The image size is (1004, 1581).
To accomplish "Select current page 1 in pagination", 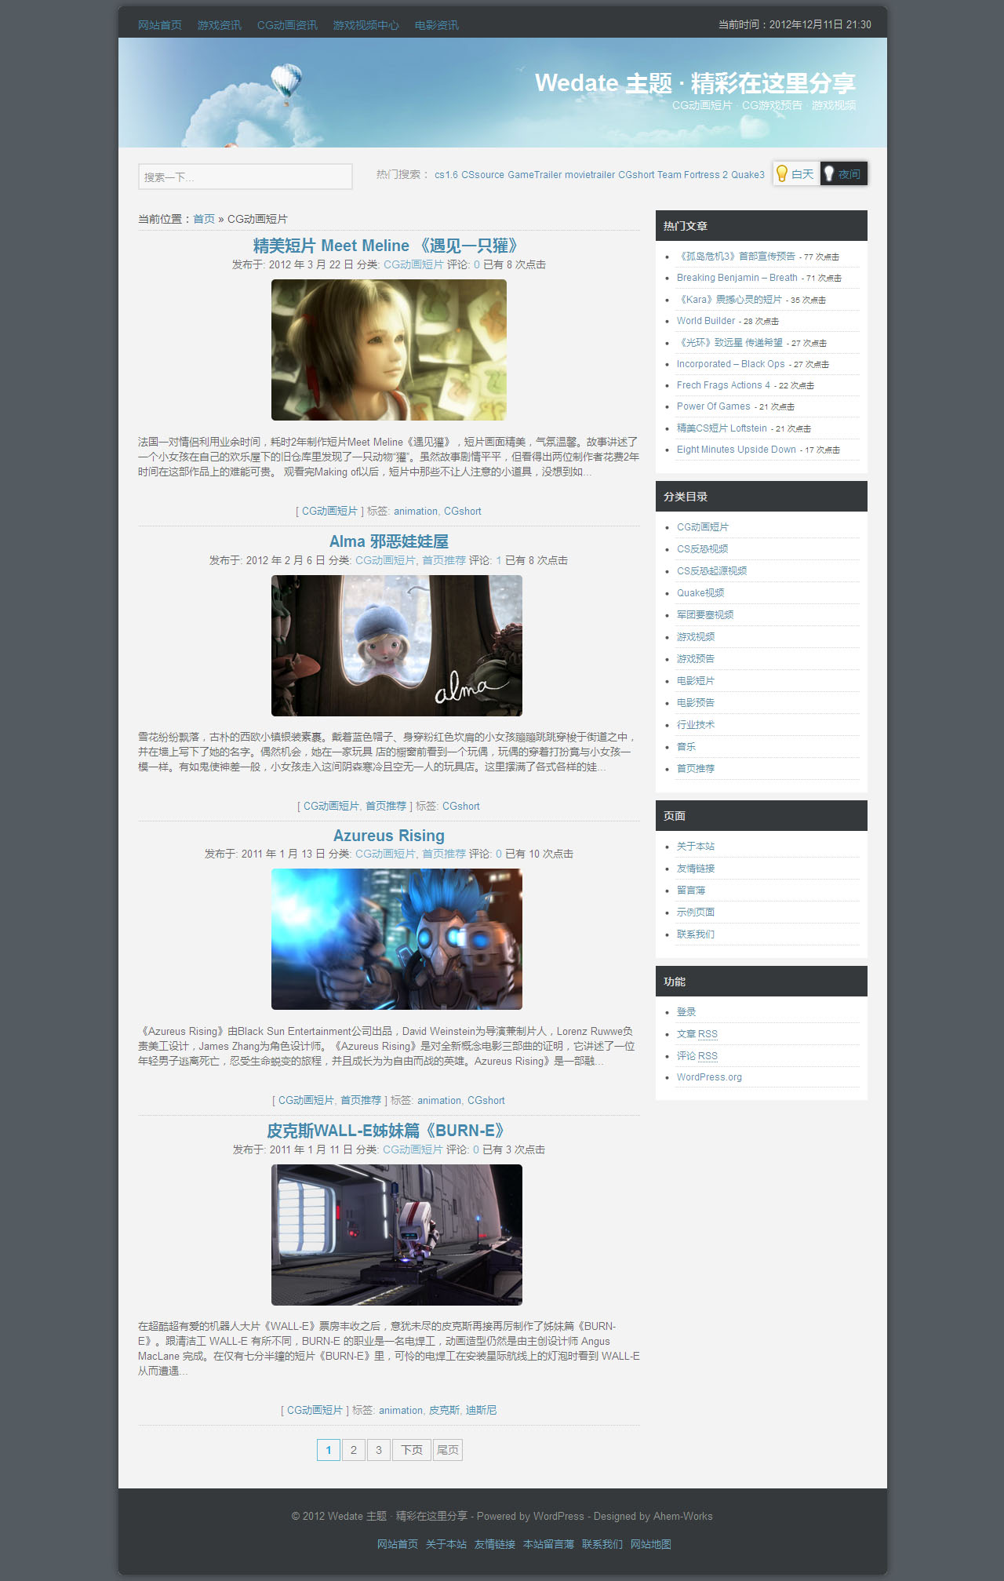I will (x=329, y=1450).
